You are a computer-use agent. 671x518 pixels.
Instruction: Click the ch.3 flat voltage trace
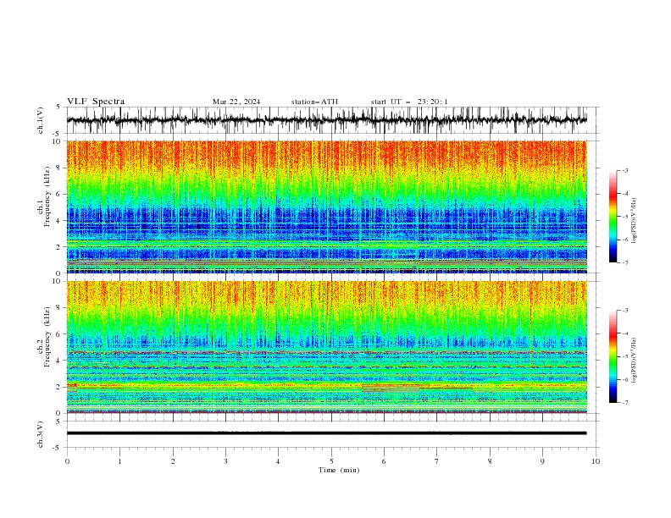327,433
